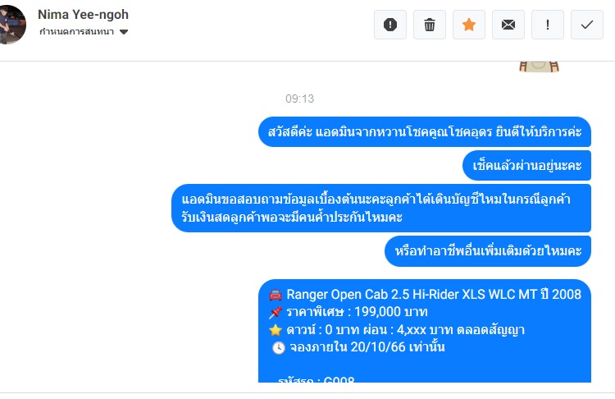Expand the กำหนดการสนทนา dropdown arrow
The image size is (615, 399).
click(124, 32)
